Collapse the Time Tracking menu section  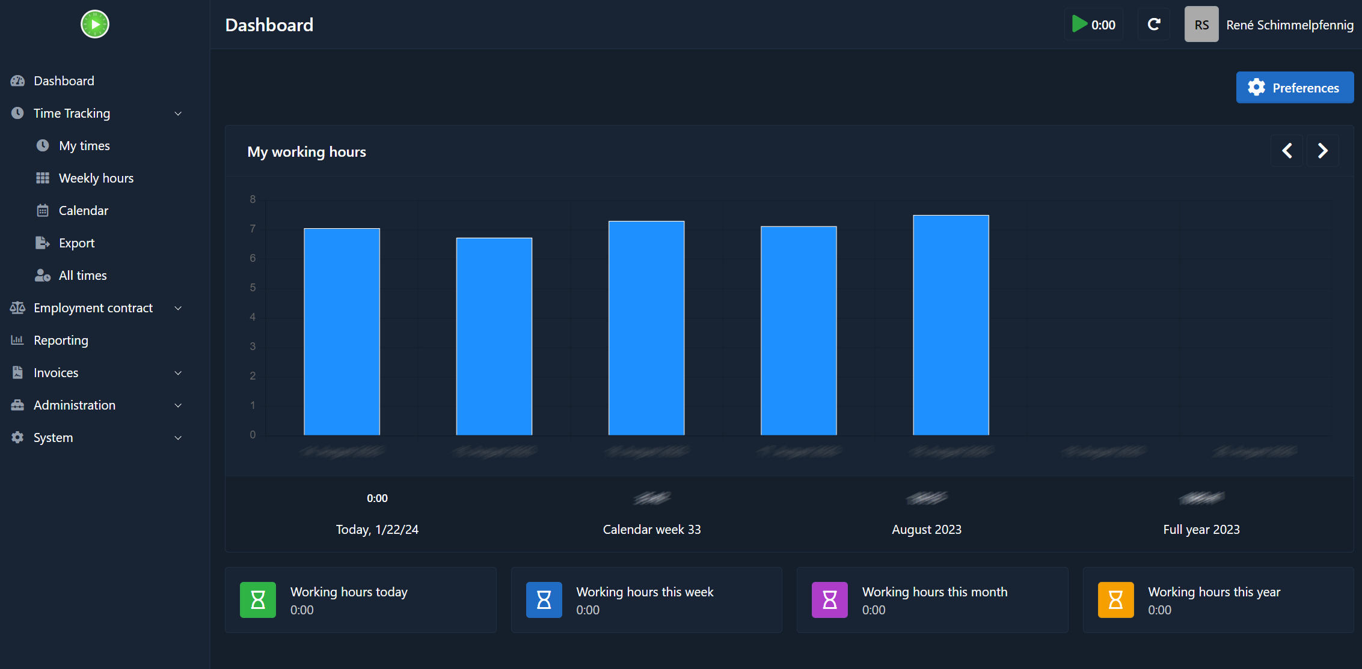pyautogui.click(x=178, y=114)
